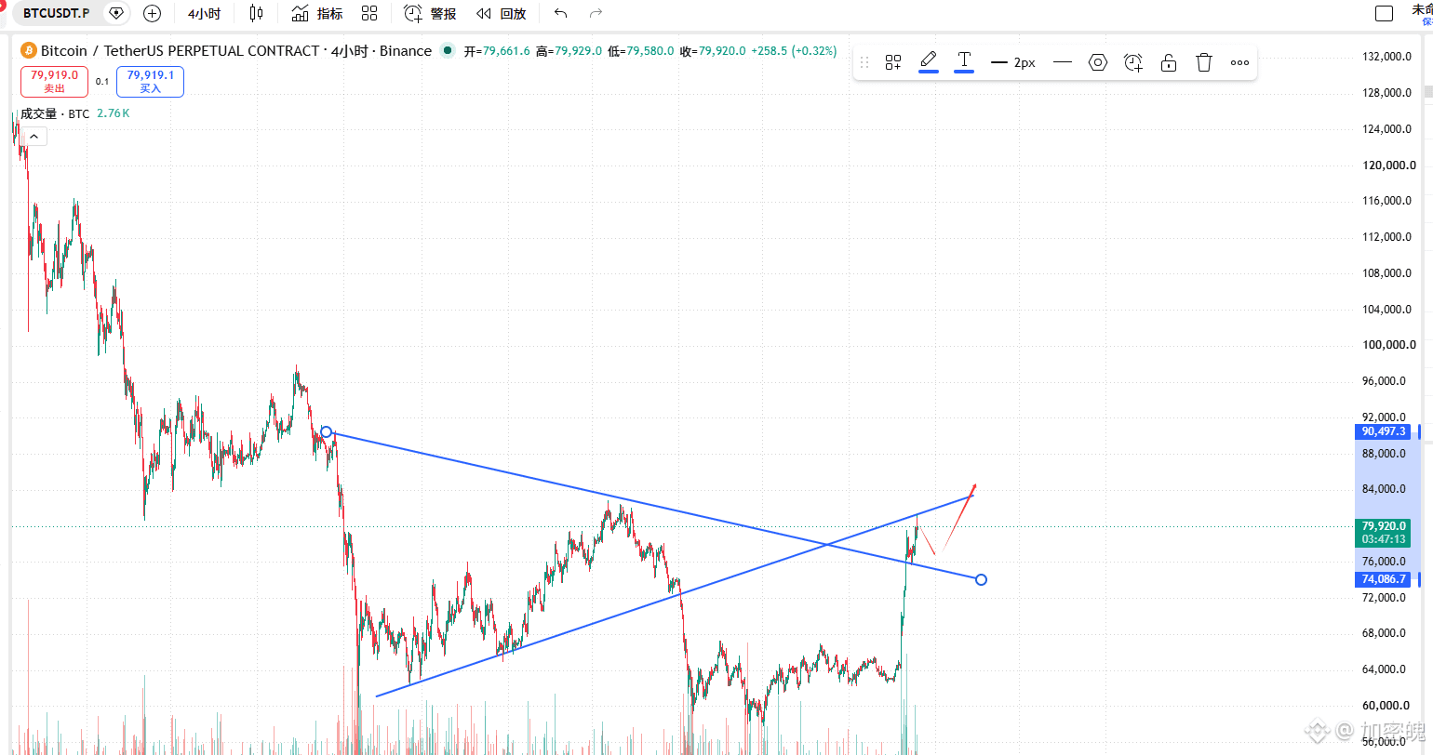Collapse the indicator legend with the chevron
This screenshot has height=755, width=1433.
click(33, 137)
